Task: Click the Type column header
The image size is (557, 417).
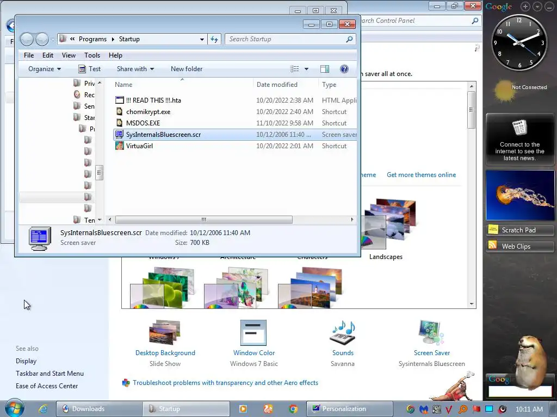Action: pyautogui.click(x=337, y=84)
